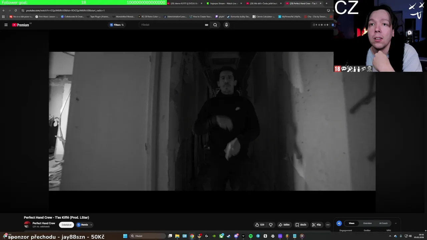Open 'First Music Lesson' bookmark
Image resolution: width=427 pixels, height=240 pixels.
46,16
